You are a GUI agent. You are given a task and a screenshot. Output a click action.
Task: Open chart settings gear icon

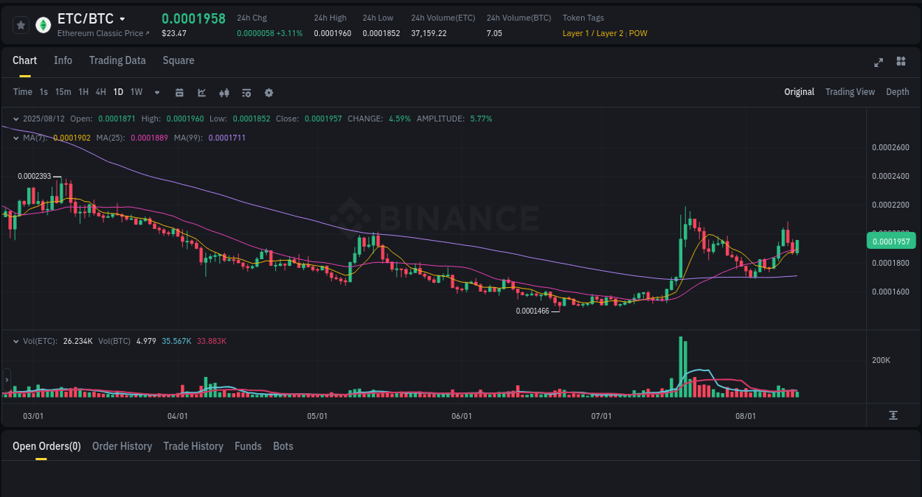(268, 93)
